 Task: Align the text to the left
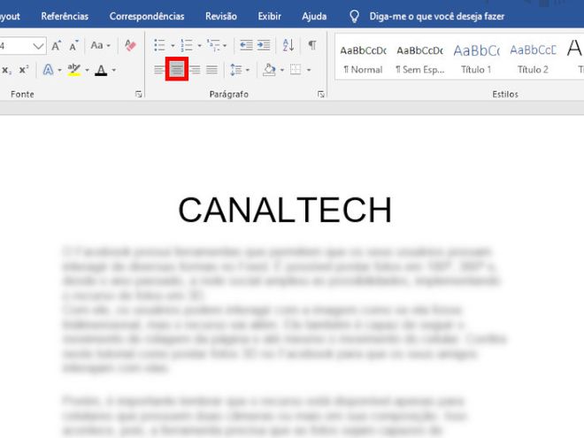159,70
